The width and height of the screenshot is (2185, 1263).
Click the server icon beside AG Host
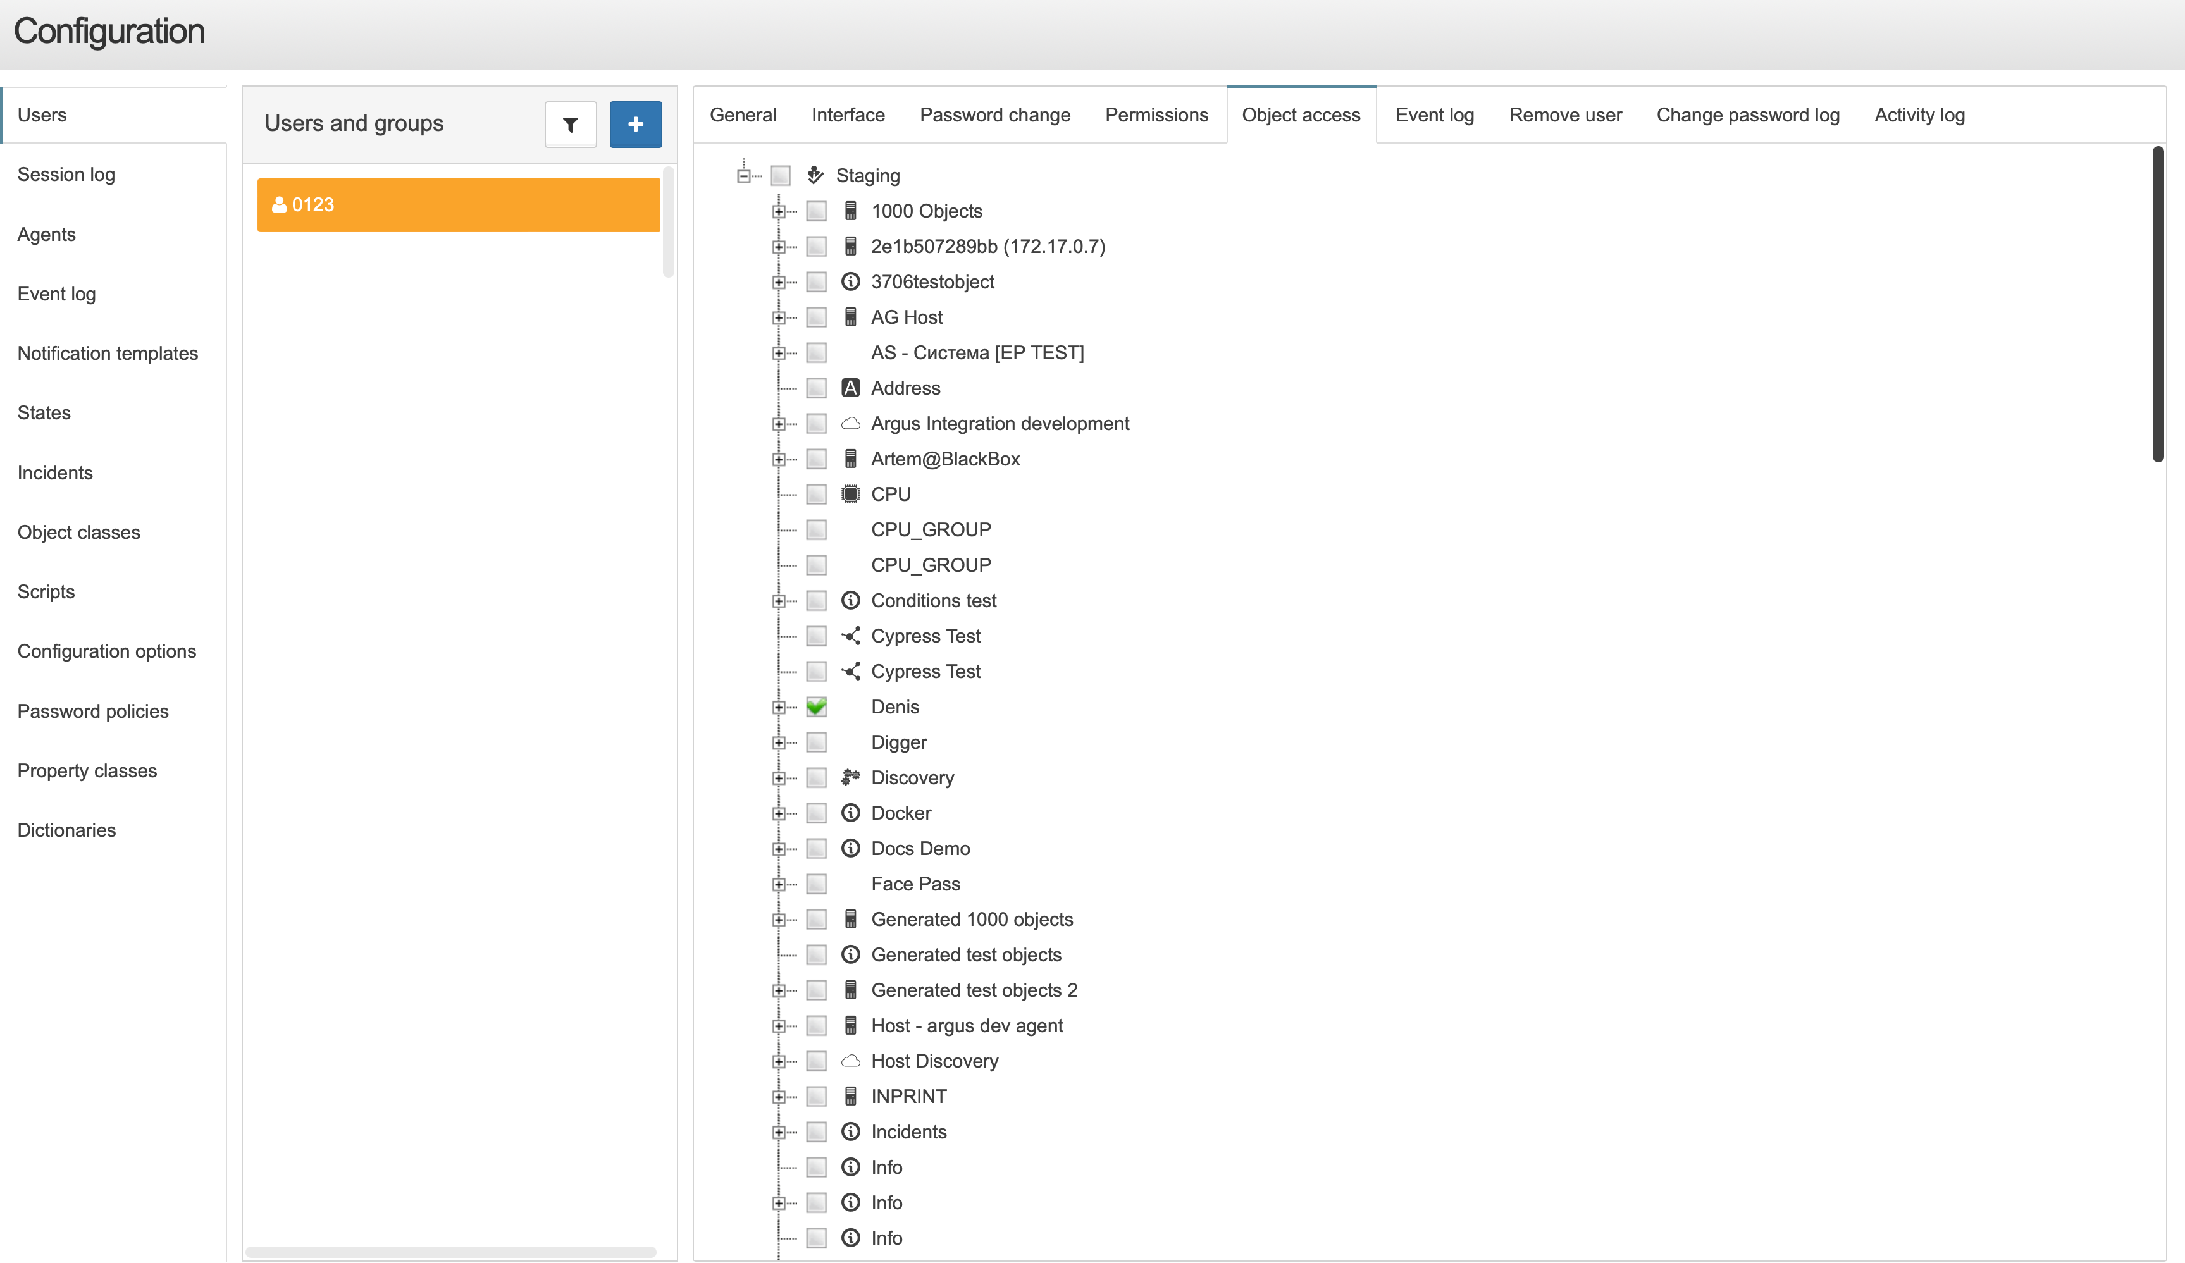tap(851, 316)
